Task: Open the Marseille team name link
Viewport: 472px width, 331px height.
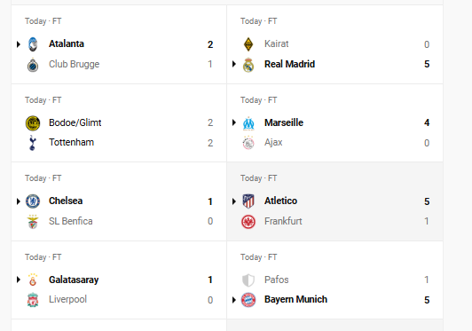Action: pyautogui.click(x=284, y=122)
